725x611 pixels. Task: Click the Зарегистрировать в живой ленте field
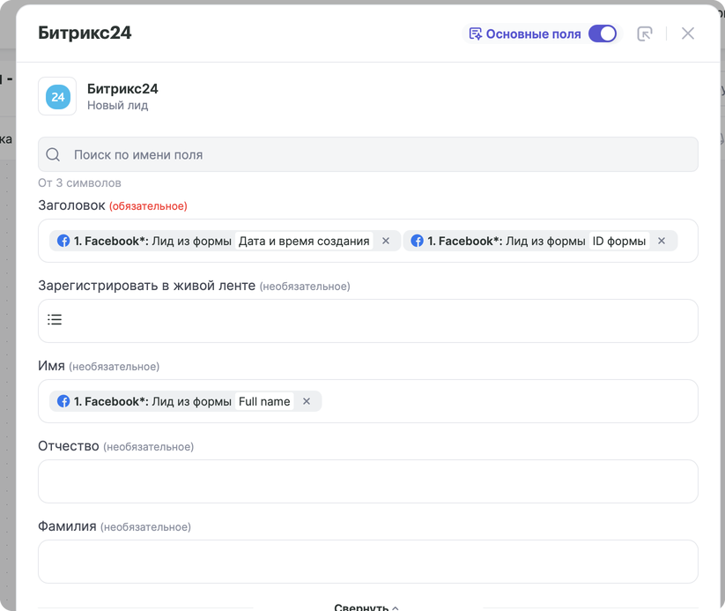tap(368, 321)
